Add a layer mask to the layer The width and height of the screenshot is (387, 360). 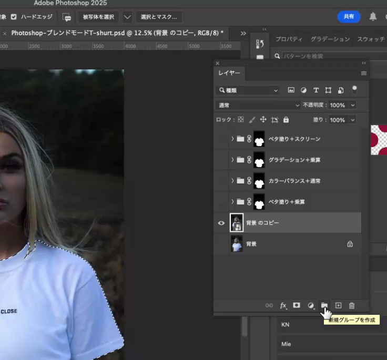tap(297, 305)
